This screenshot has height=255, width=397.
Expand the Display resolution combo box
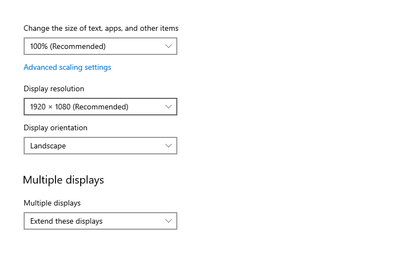coord(100,107)
